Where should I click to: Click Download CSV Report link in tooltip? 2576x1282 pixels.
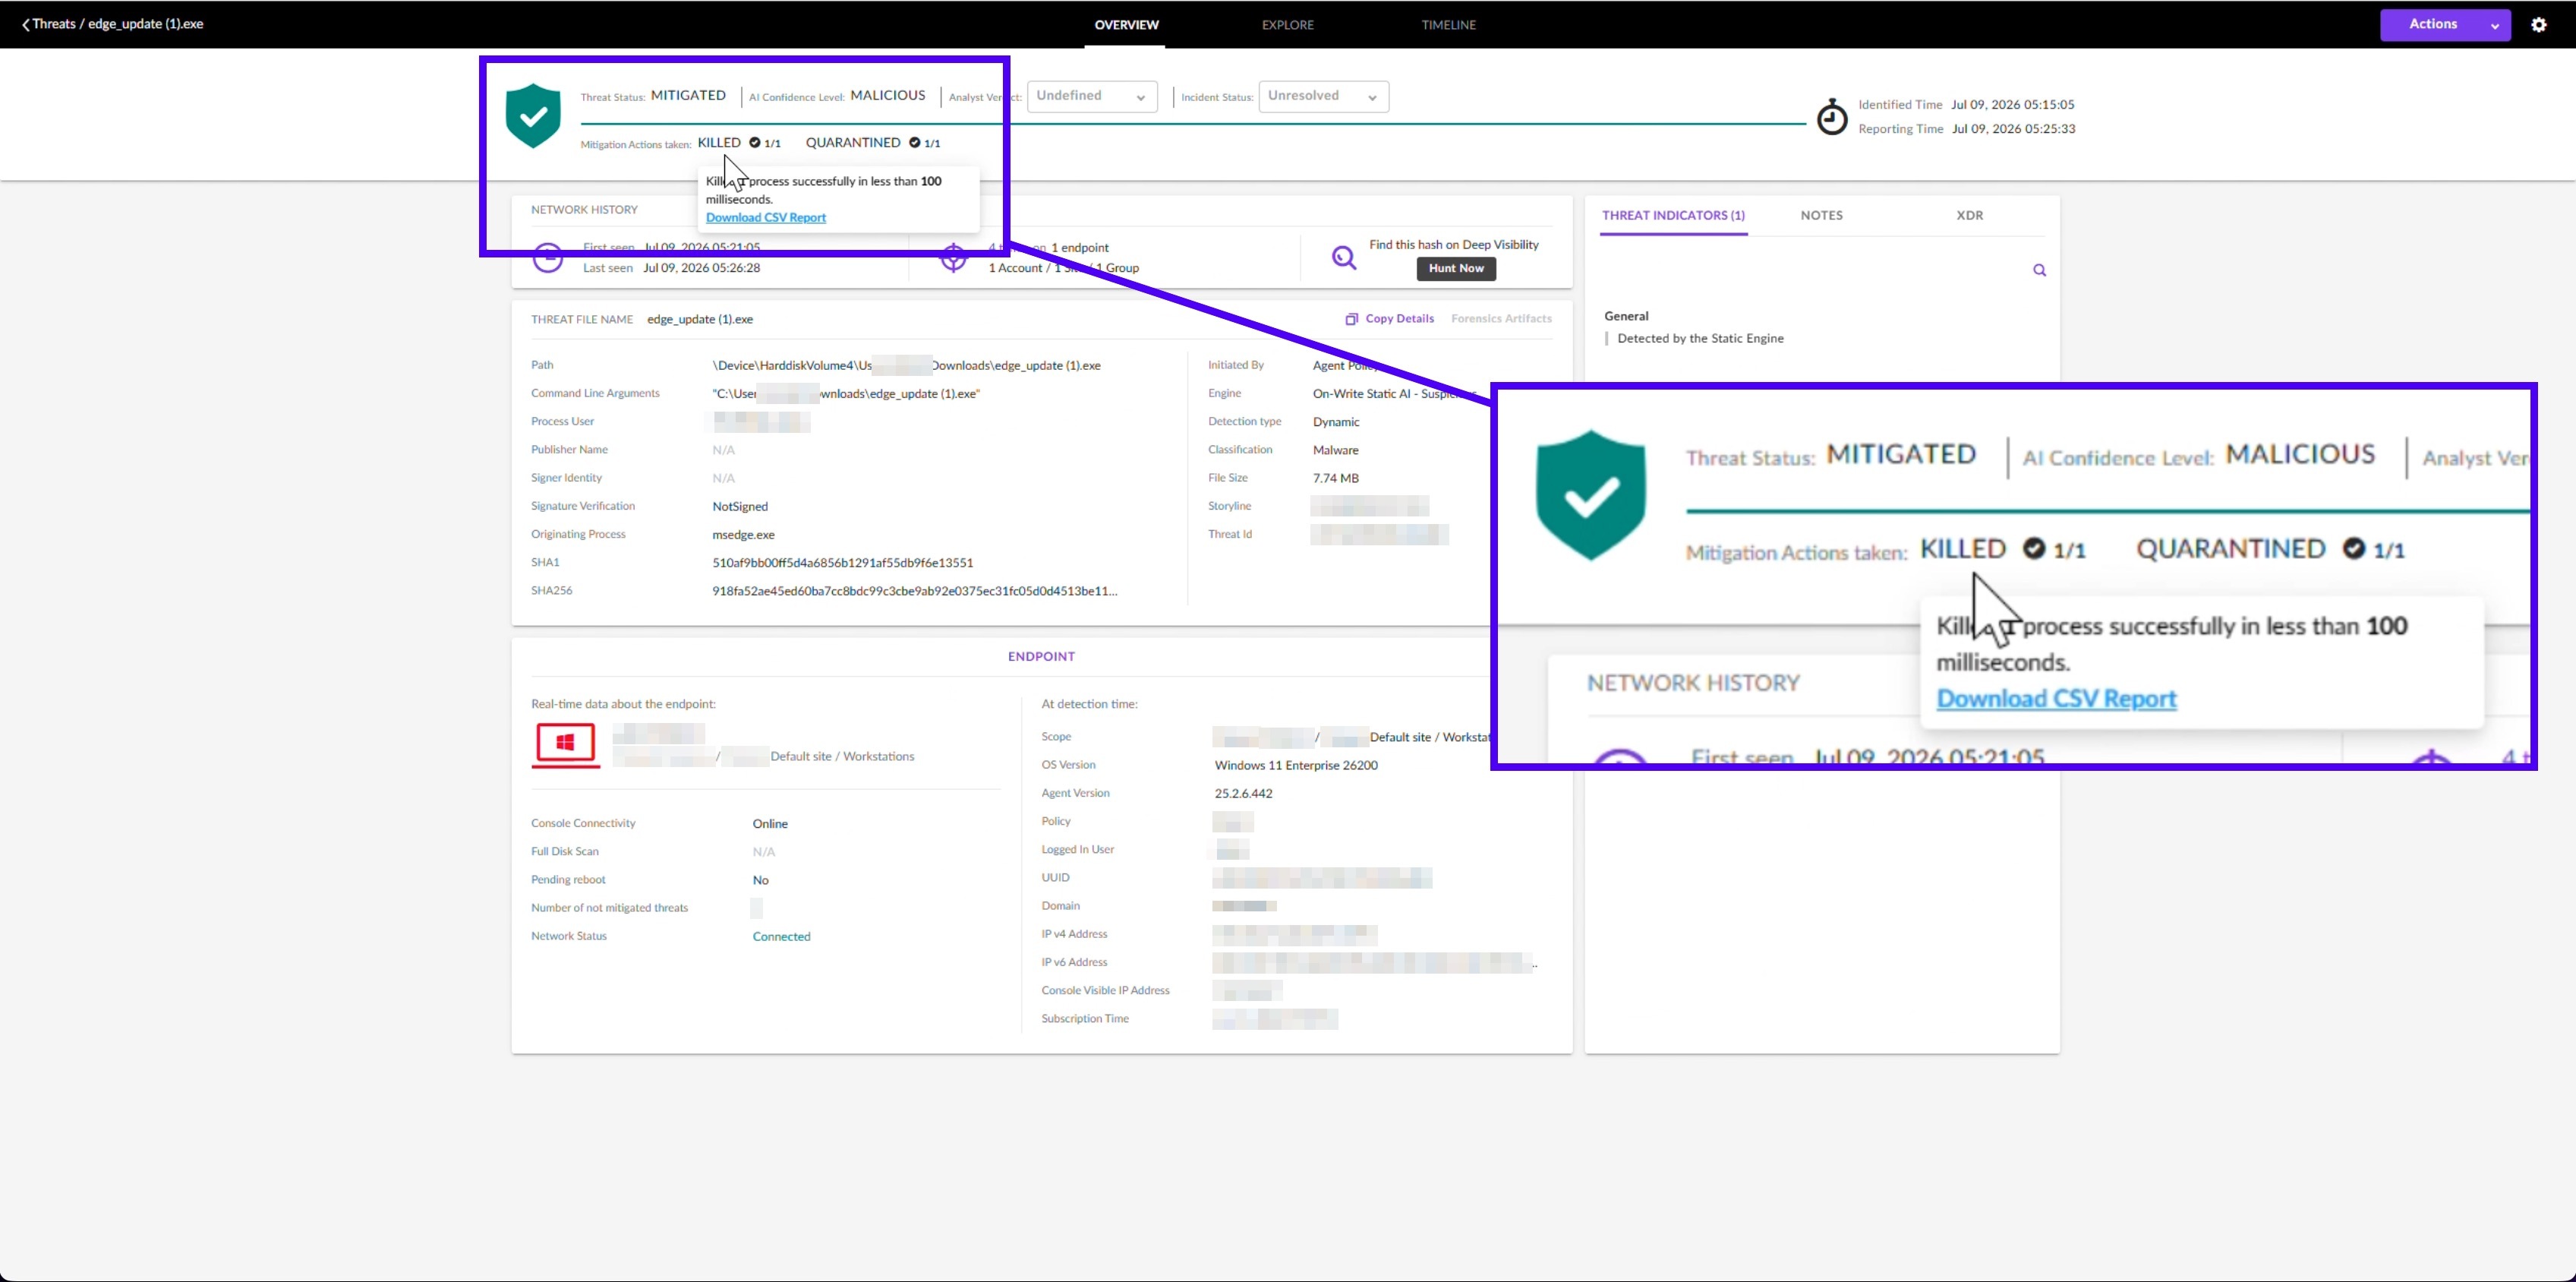pos(766,218)
